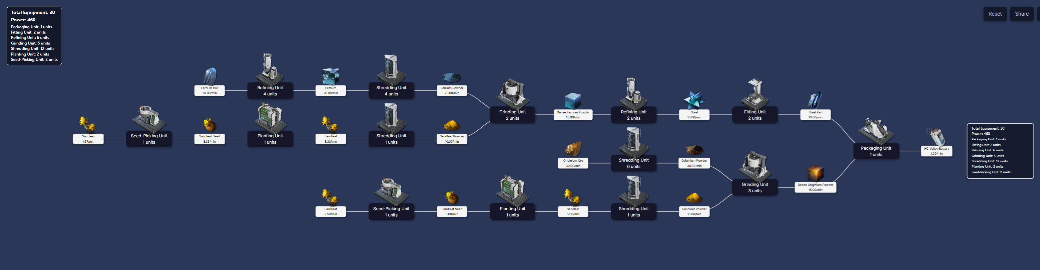Screen dimensions: 1040x270
Task: Click 'Seed-Picking Unit: 2 units' in the top-left summary
Action: (34, 60)
